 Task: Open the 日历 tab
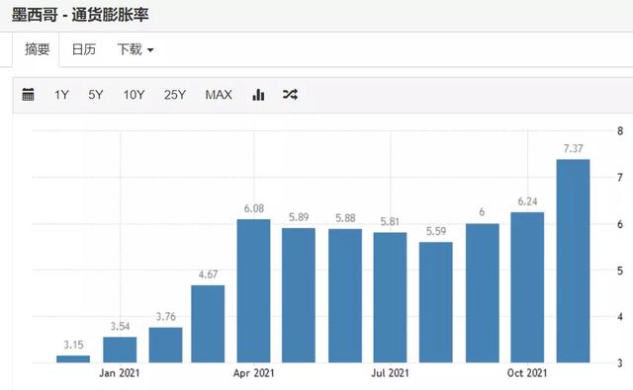(83, 49)
